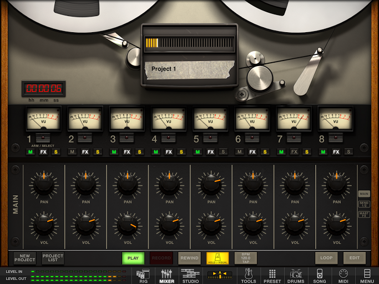The width and height of the screenshot is (379, 284).
Task: Click the Project 1 tape label
Action: 189,69
